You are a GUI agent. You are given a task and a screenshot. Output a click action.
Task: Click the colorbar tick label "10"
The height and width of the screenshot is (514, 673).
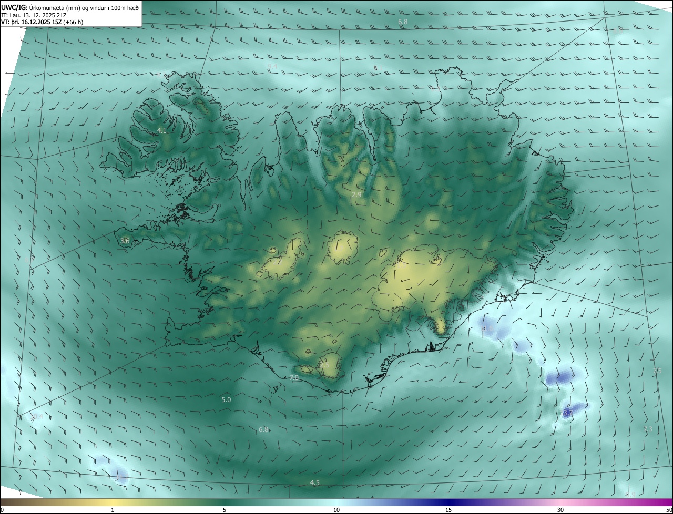(336, 510)
